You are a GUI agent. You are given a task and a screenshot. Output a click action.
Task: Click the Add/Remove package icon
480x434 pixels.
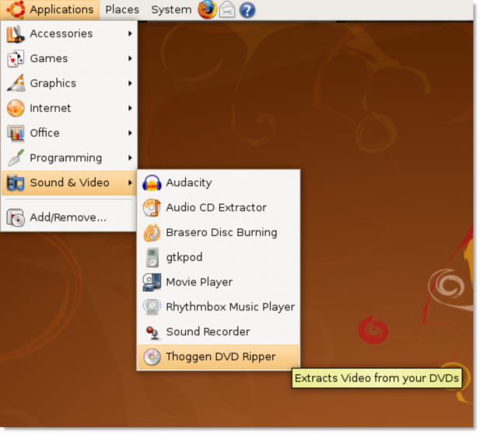click(x=16, y=217)
